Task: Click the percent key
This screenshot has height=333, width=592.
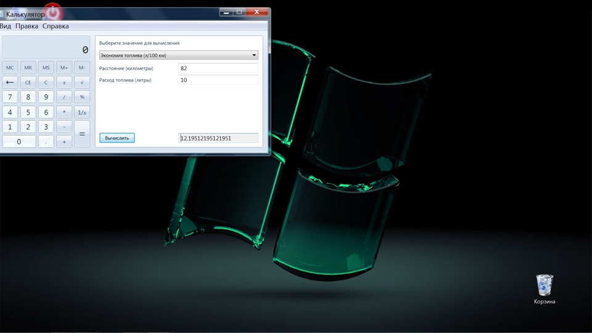Action: click(x=82, y=97)
